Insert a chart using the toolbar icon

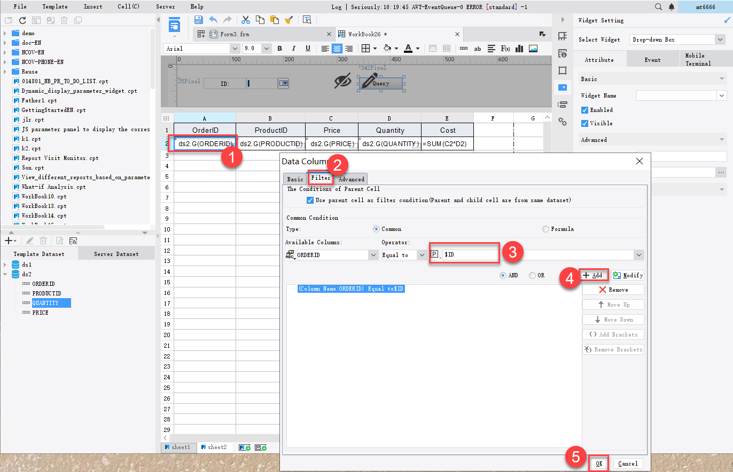519,49
